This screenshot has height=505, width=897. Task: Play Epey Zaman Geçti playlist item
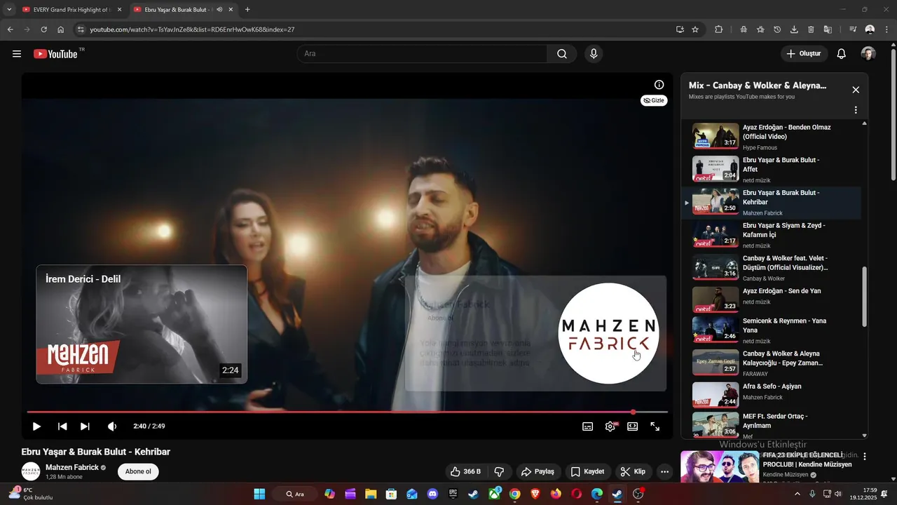click(x=771, y=363)
